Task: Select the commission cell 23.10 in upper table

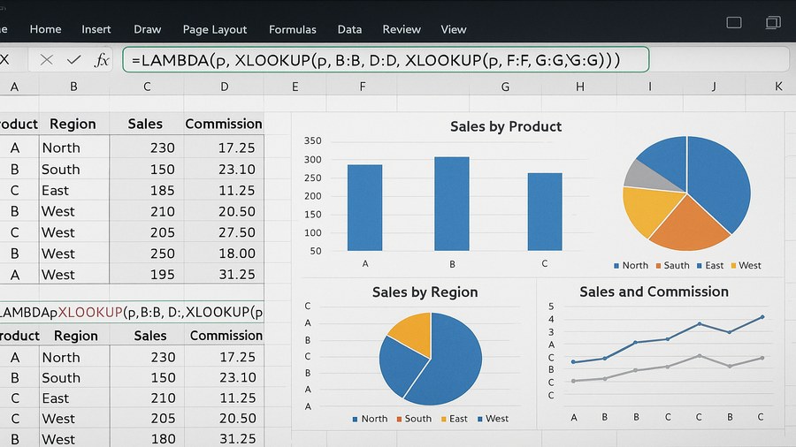Action: [224, 169]
